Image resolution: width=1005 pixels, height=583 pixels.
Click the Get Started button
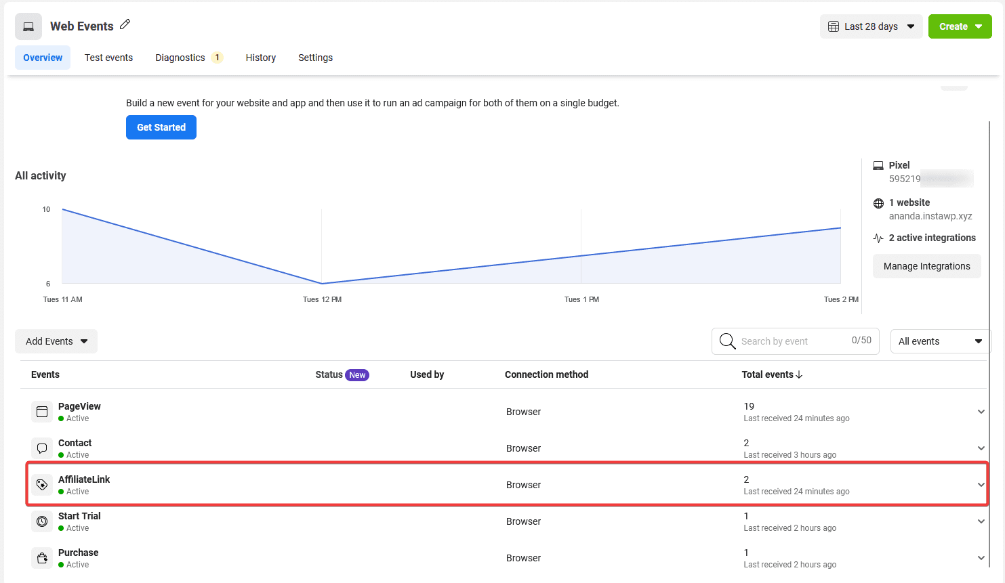[161, 127]
